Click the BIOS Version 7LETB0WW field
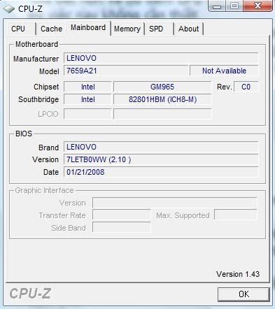This screenshot has height=309, width=275. pyautogui.click(x=161, y=159)
